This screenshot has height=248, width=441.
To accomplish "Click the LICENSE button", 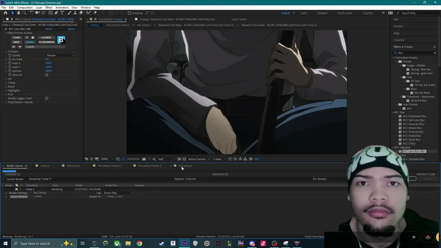I will (46, 38).
